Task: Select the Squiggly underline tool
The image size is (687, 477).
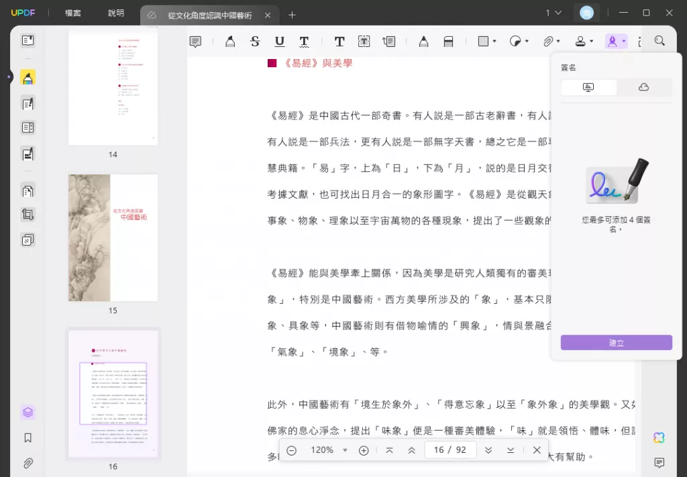Action: tap(304, 42)
